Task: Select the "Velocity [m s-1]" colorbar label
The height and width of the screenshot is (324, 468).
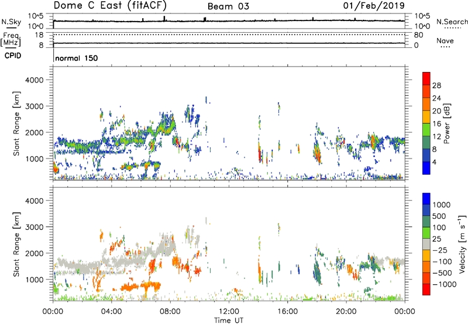Action: pos(462,244)
